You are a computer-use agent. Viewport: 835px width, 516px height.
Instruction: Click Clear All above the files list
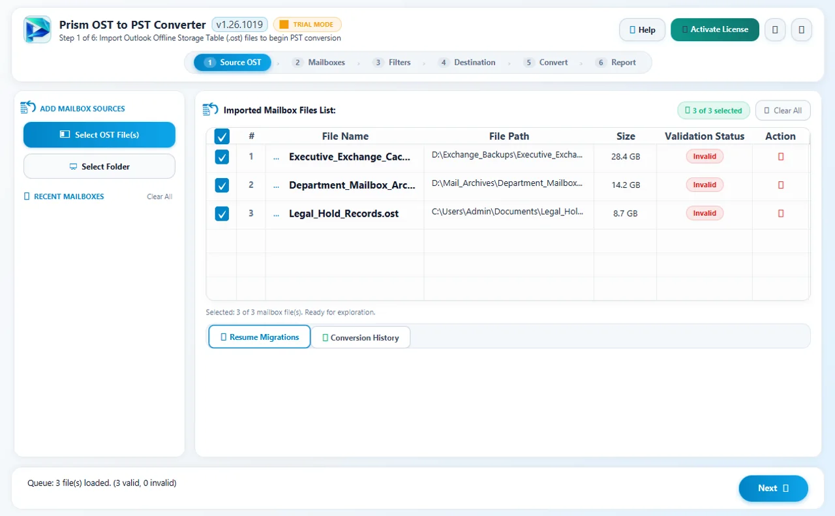point(783,111)
